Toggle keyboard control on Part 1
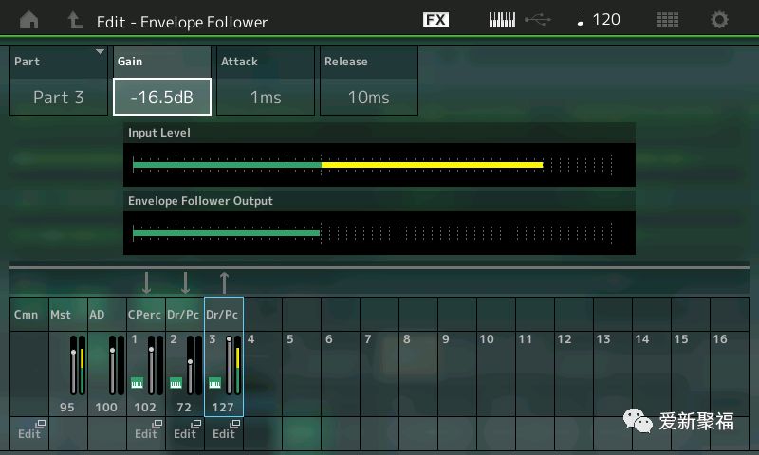This screenshot has height=455, width=759. tap(136, 383)
